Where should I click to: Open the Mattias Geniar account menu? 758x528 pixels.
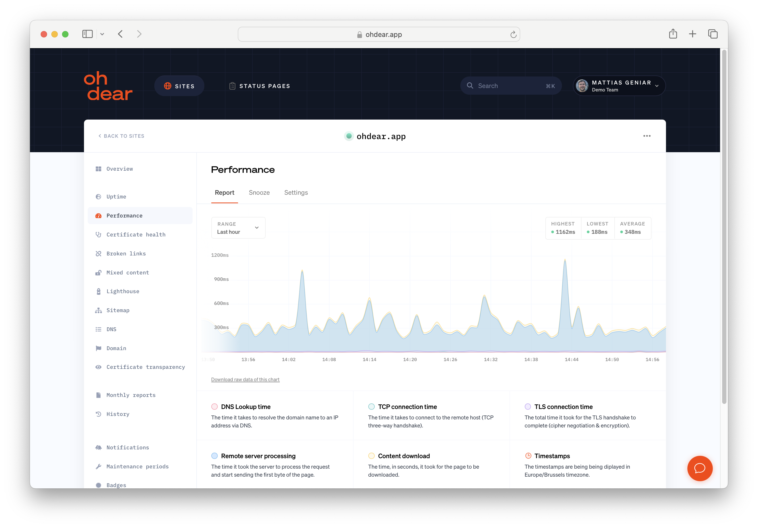coord(619,86)
